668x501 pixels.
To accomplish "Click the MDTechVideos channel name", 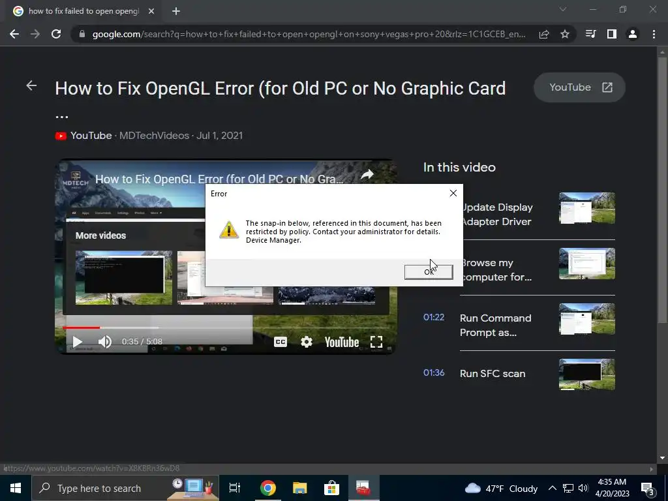I will point(154,136).
